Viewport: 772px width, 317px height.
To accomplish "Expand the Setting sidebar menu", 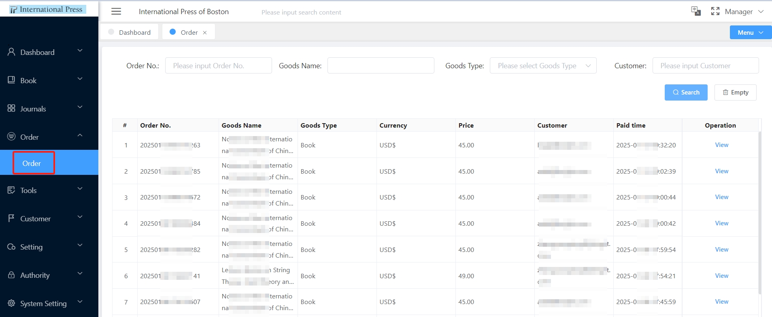I will pos(80,245).
